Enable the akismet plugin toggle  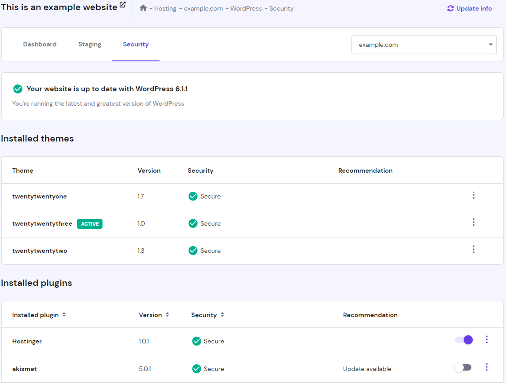463,367
